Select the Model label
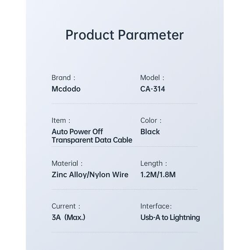250x250 pixels. pos(152,78)
